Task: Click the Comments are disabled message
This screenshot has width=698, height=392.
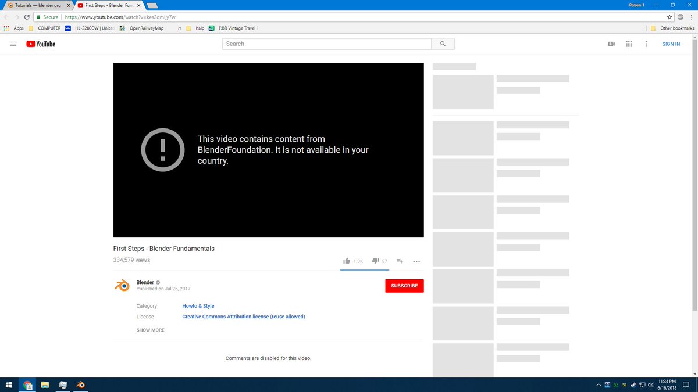Action: pyautogui.click(x=268, y=358)
